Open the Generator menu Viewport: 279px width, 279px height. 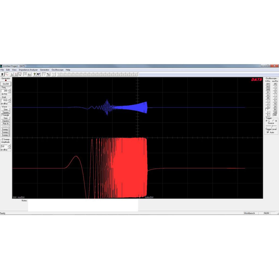click(44, 70)
